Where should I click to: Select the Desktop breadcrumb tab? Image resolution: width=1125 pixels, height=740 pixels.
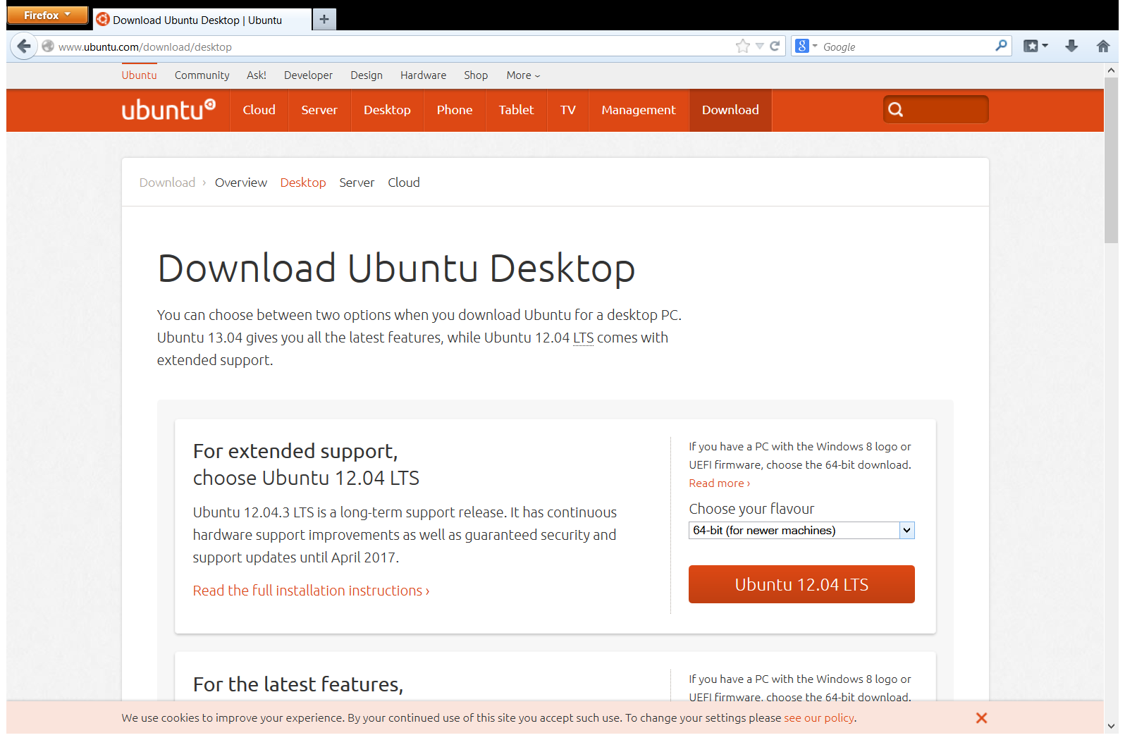coord(303,183)
